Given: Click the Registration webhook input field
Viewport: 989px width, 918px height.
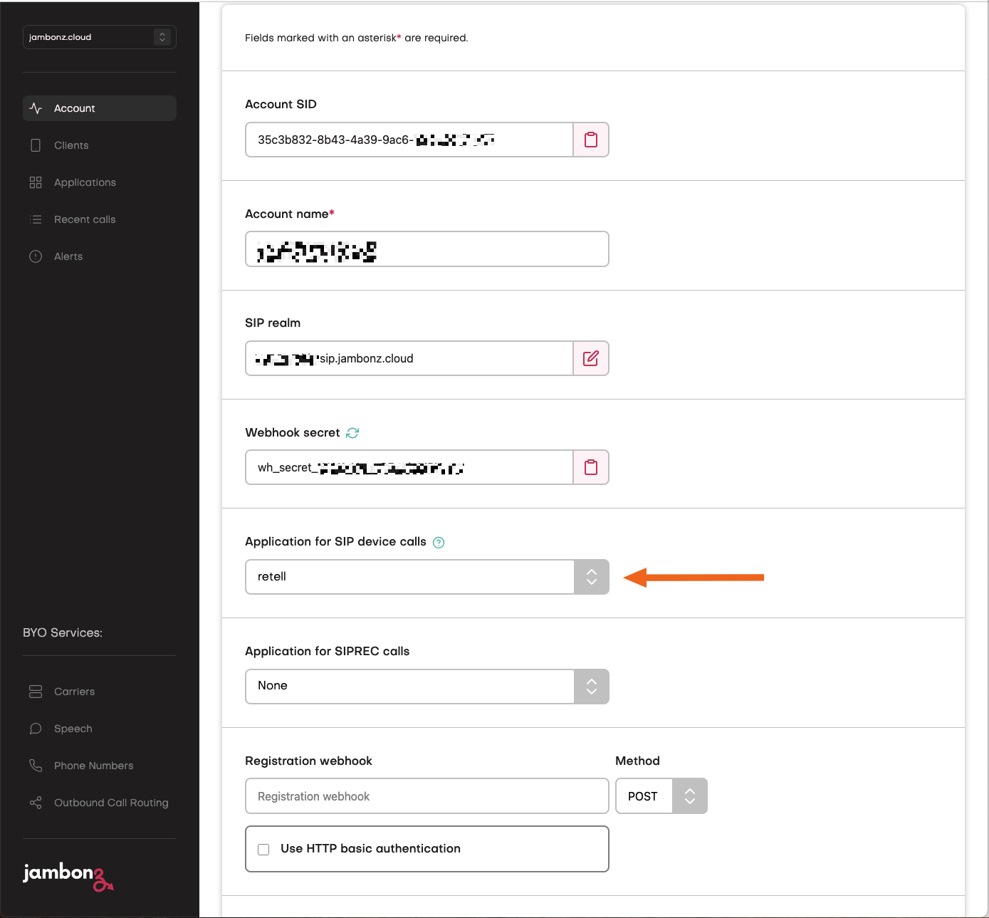Looking at the screenshot, I should 427,796.
